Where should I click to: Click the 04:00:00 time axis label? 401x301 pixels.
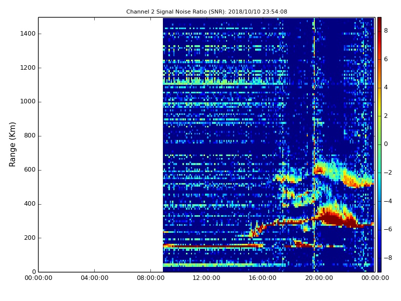point(94,278)
